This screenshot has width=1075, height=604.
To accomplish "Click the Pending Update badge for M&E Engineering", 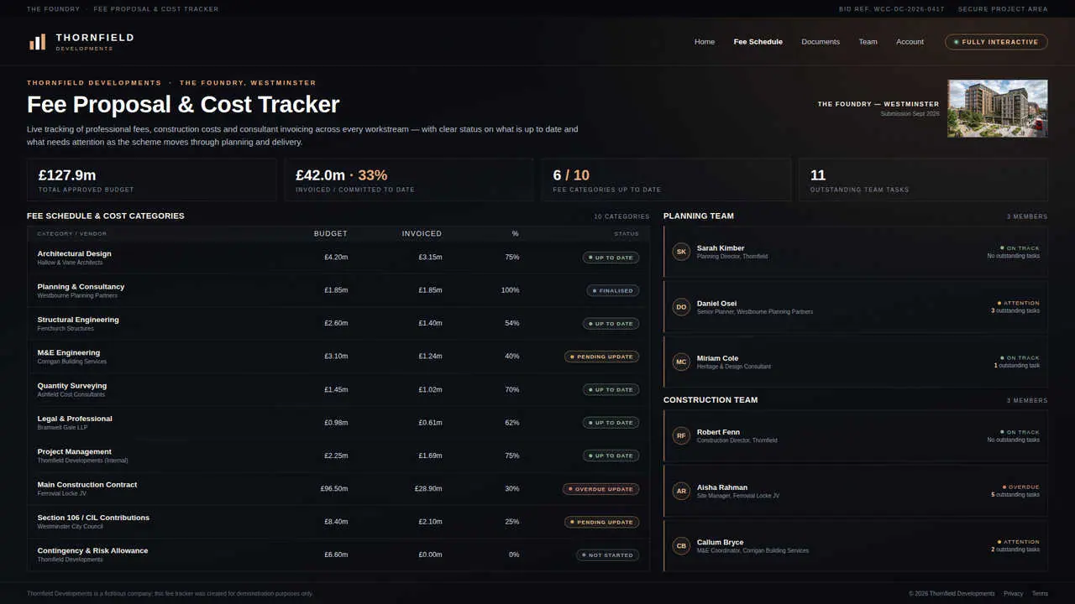I will [601, 357].
